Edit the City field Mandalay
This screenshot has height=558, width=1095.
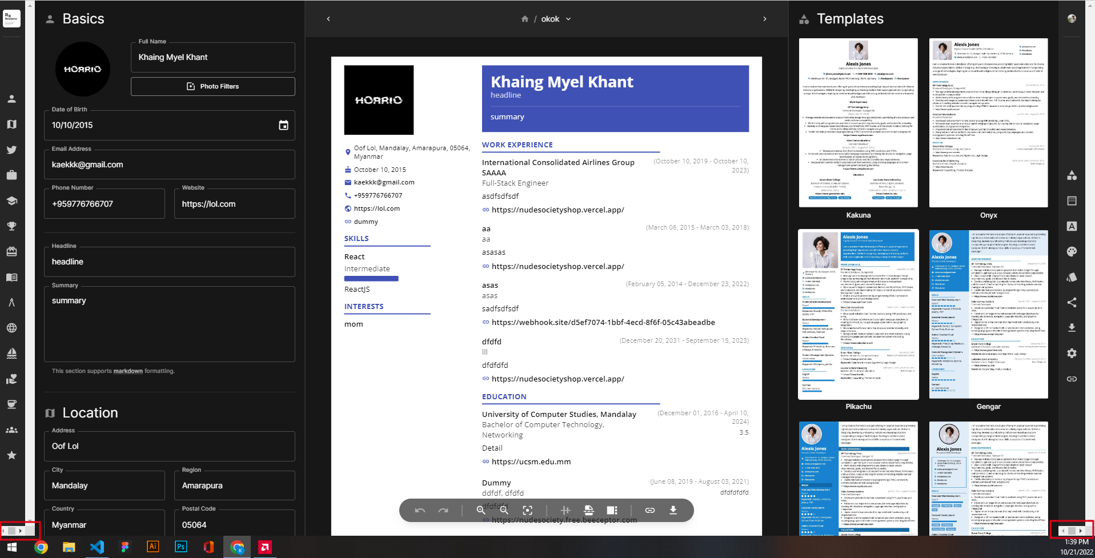pyautogui.click(x=105, y=485)
